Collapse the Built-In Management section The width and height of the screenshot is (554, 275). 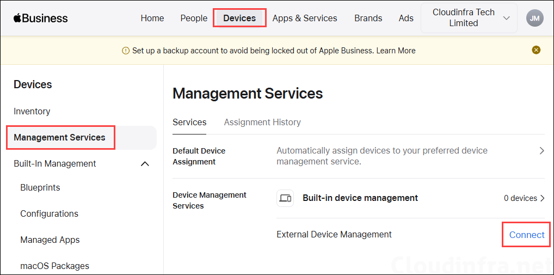pyautogui.click(x=145, y=164)
